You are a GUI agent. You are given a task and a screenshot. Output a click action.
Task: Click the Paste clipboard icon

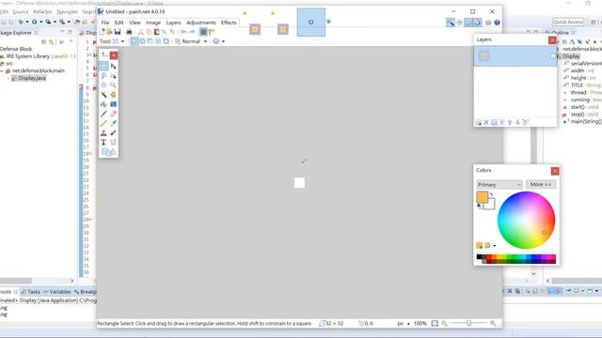pyautogui.click(x=157, y=32)
